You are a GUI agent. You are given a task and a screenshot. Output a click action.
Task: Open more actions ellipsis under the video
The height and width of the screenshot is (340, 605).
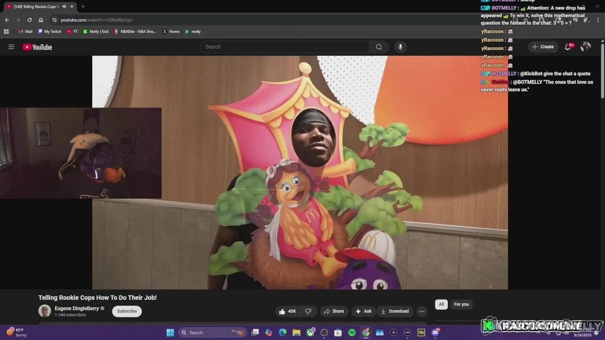422,311
